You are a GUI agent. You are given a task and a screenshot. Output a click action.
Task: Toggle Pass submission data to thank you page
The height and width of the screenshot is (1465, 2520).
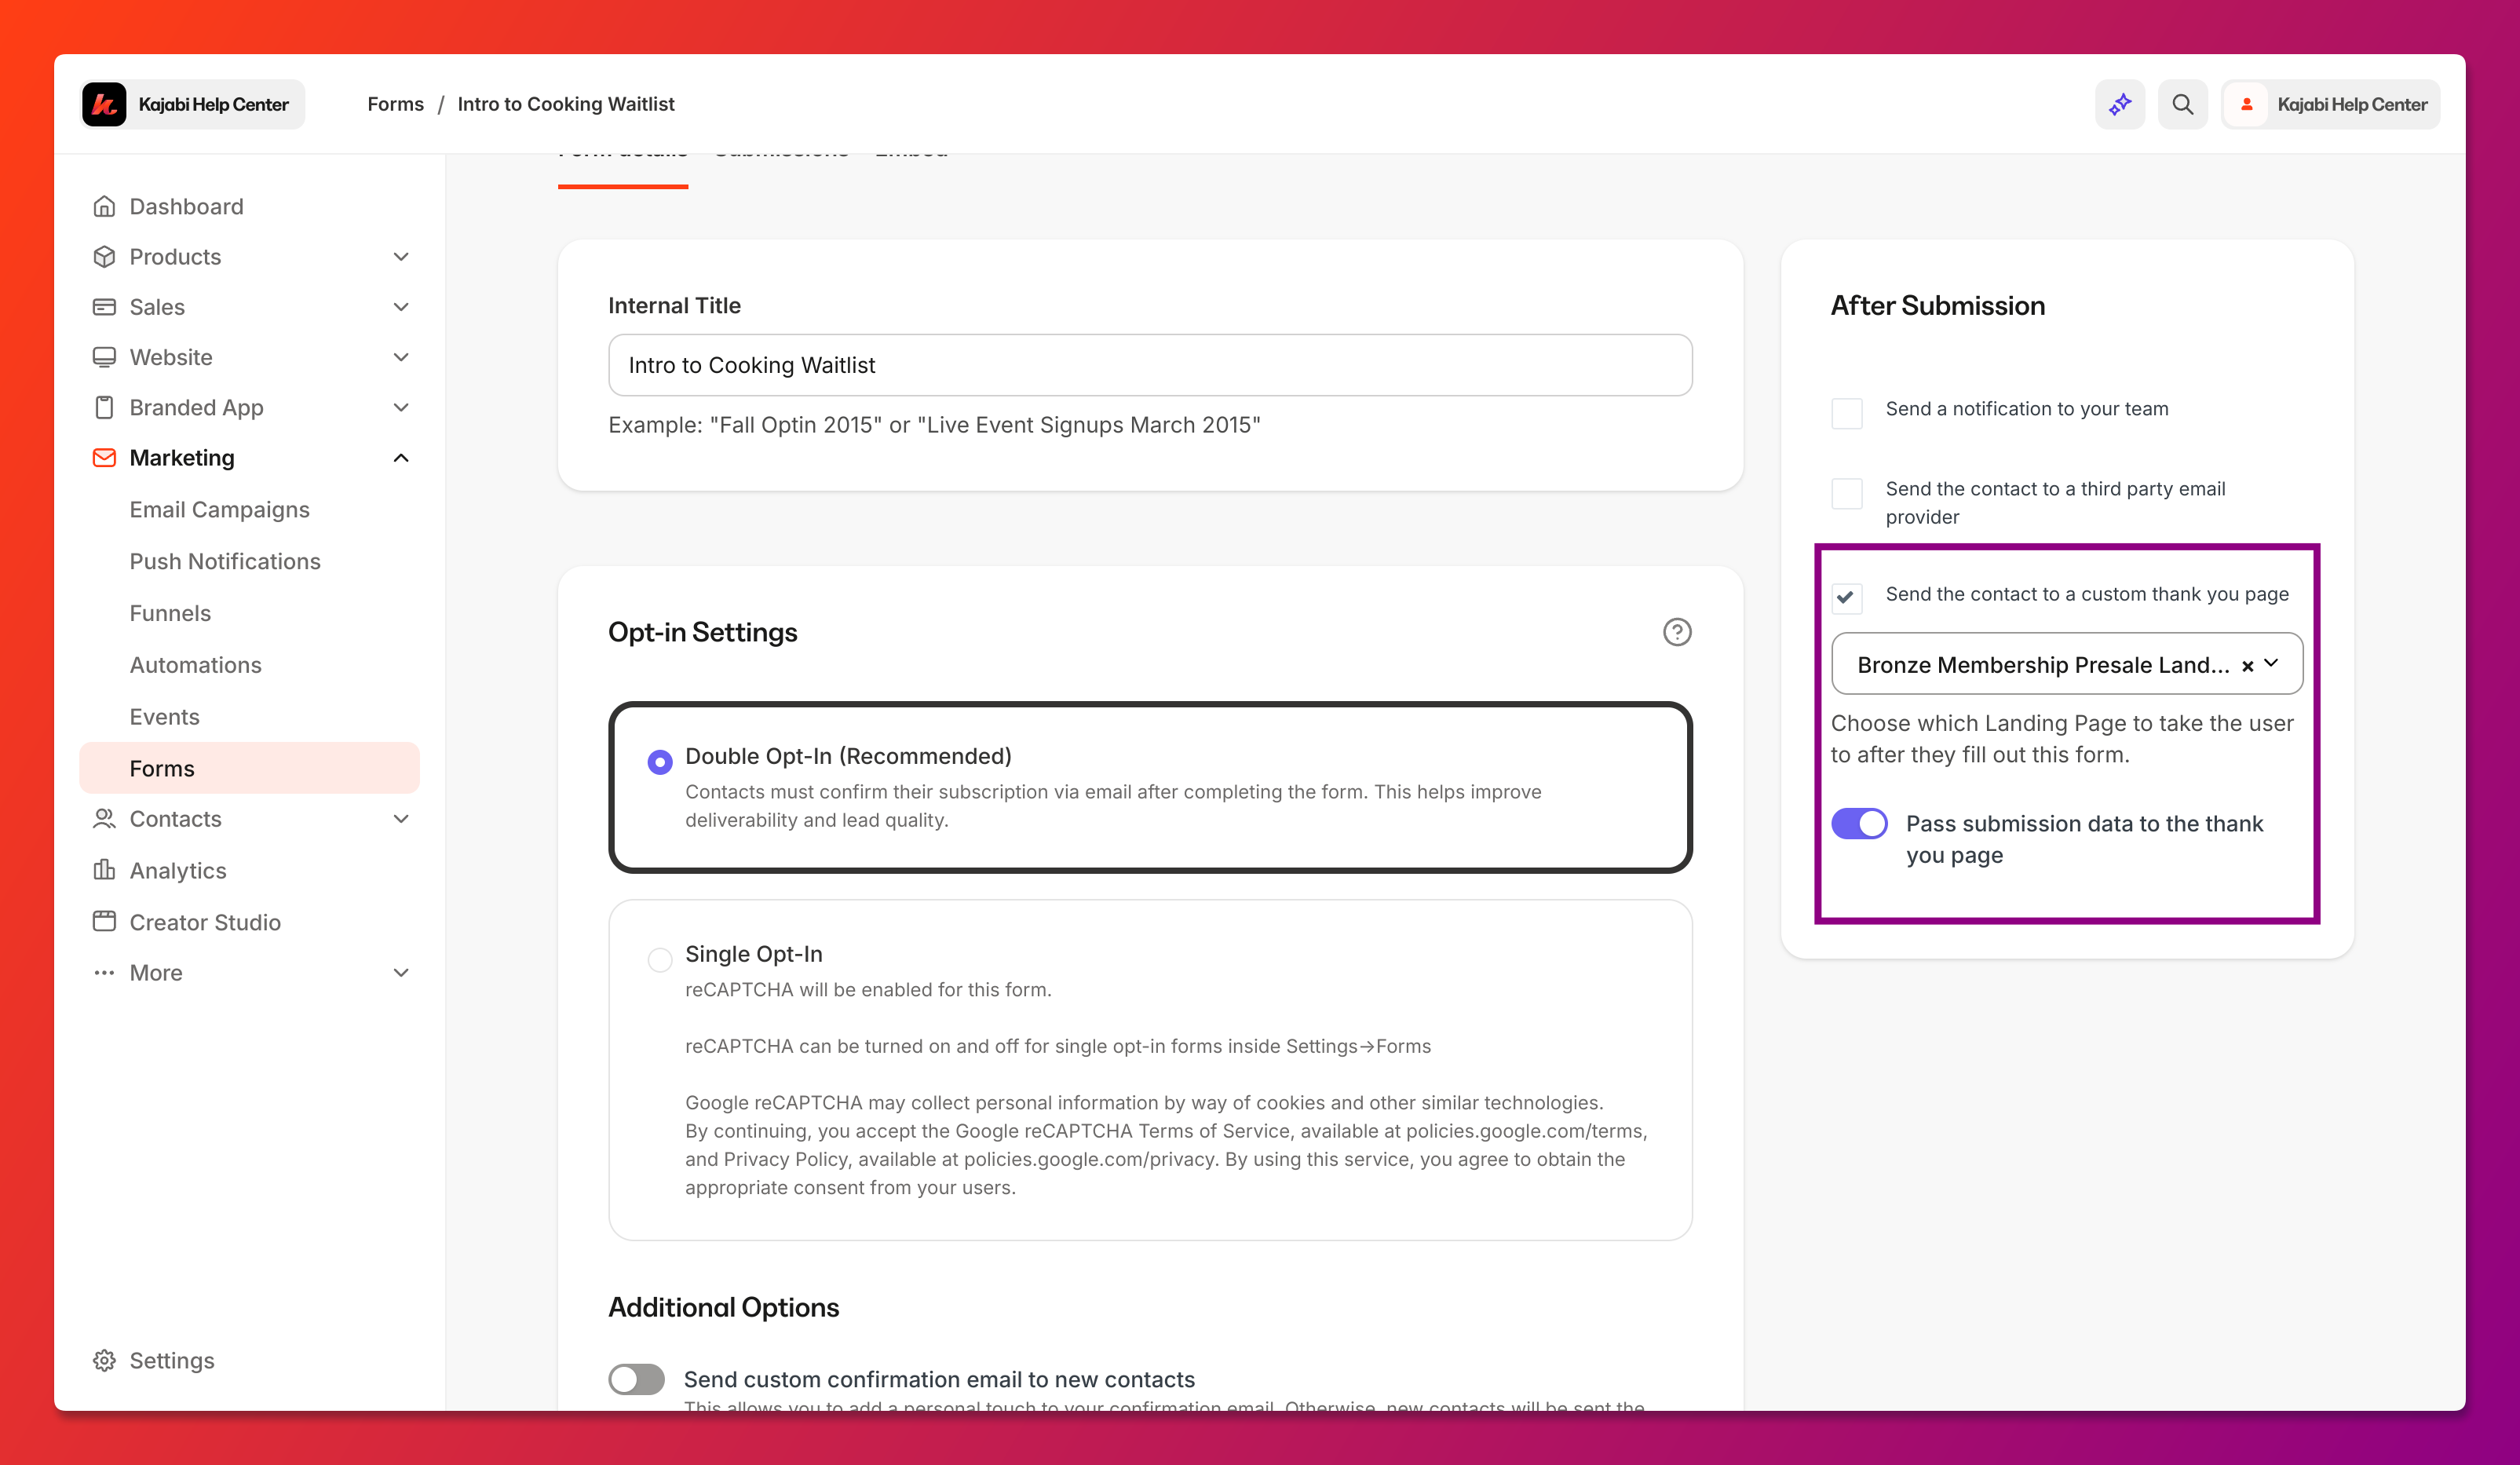(x=1859, y=823)
